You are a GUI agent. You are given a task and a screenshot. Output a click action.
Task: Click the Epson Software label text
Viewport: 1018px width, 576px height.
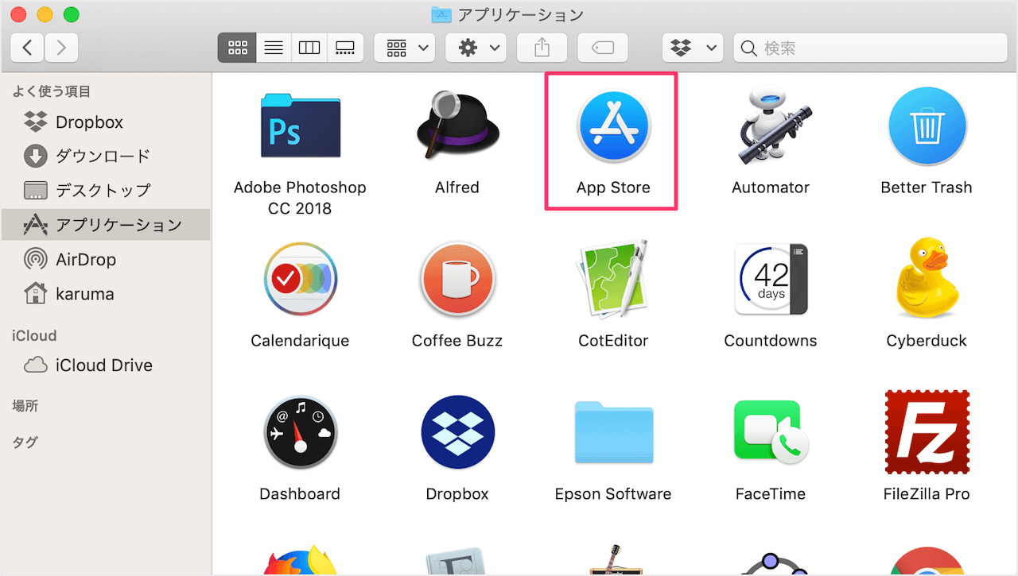tap(613, 493)
